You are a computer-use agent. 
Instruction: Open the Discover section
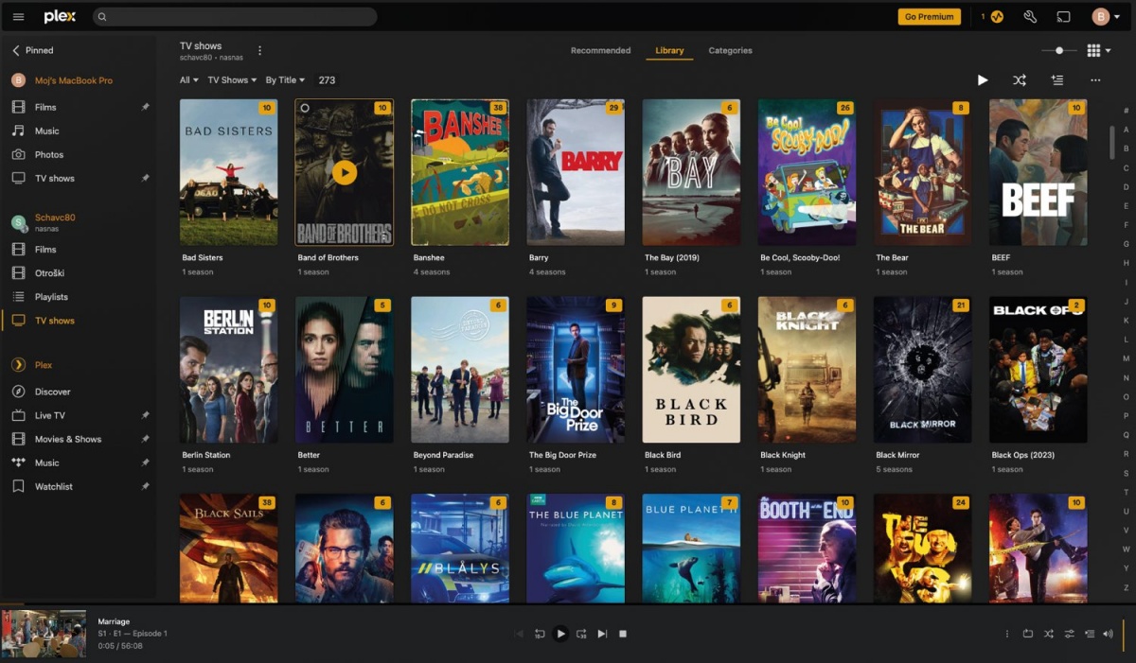(53, 392)
